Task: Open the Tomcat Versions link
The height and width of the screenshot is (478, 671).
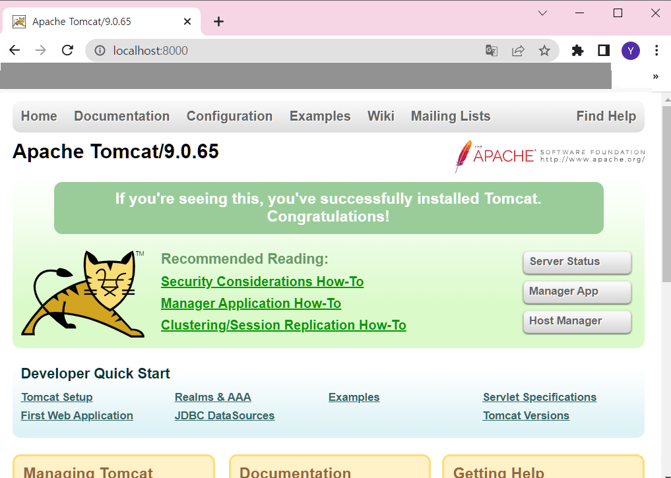Action: (x=526, y=415)
